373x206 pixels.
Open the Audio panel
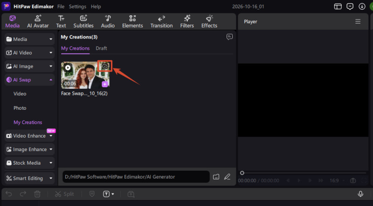coord(108,21)
